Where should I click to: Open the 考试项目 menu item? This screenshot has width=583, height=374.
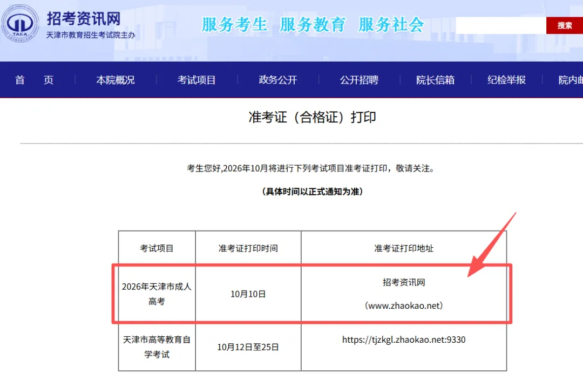(x=196, y=80)
